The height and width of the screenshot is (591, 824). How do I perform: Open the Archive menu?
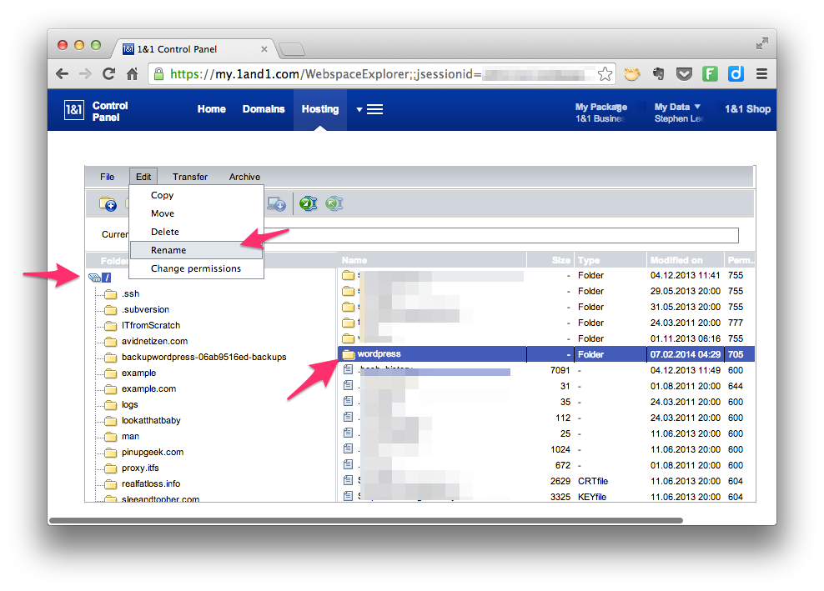pyautogui.click(x=244, y=177)
